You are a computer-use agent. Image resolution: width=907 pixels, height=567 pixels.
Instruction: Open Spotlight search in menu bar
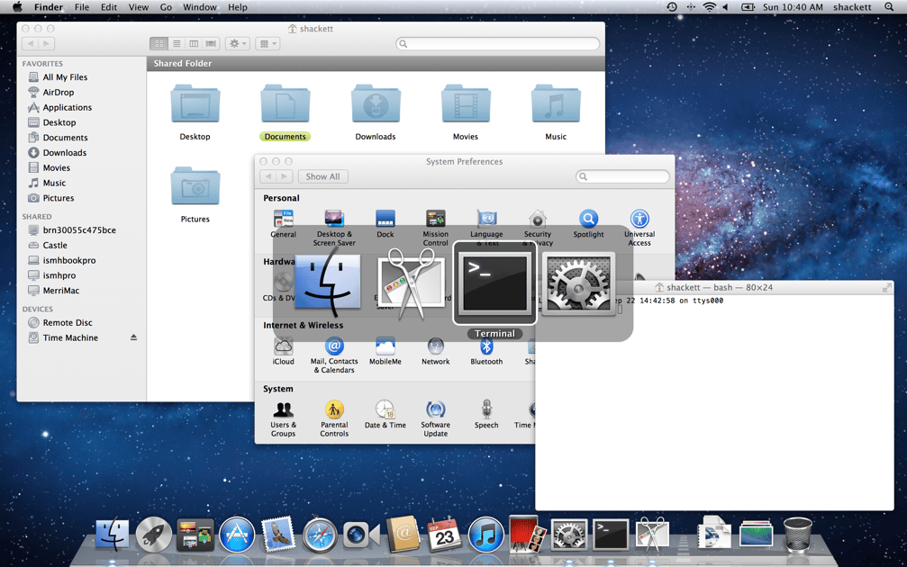click(x=889, y=7)
